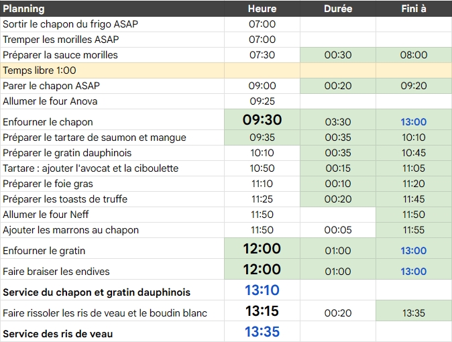Select the Allumer le four Anova cell
The image size is (452, 342).
(50, 101)
